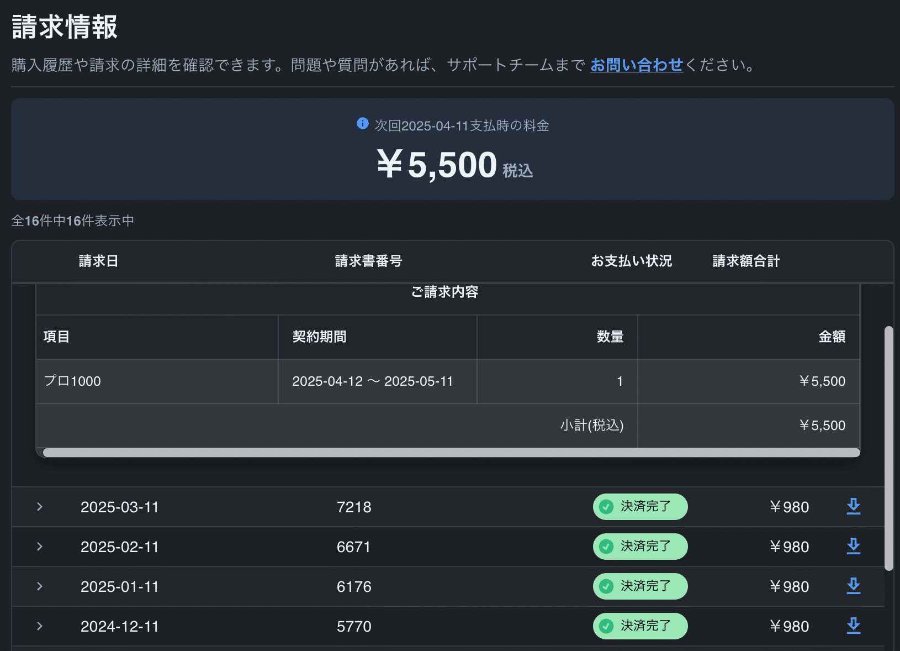
Task: Expand the 2024-12-11 invoice row
Action: click(39, 626)
